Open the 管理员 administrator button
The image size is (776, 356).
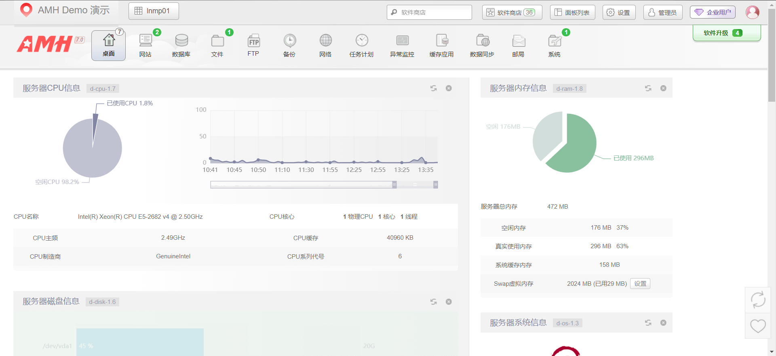pos(663,12)
